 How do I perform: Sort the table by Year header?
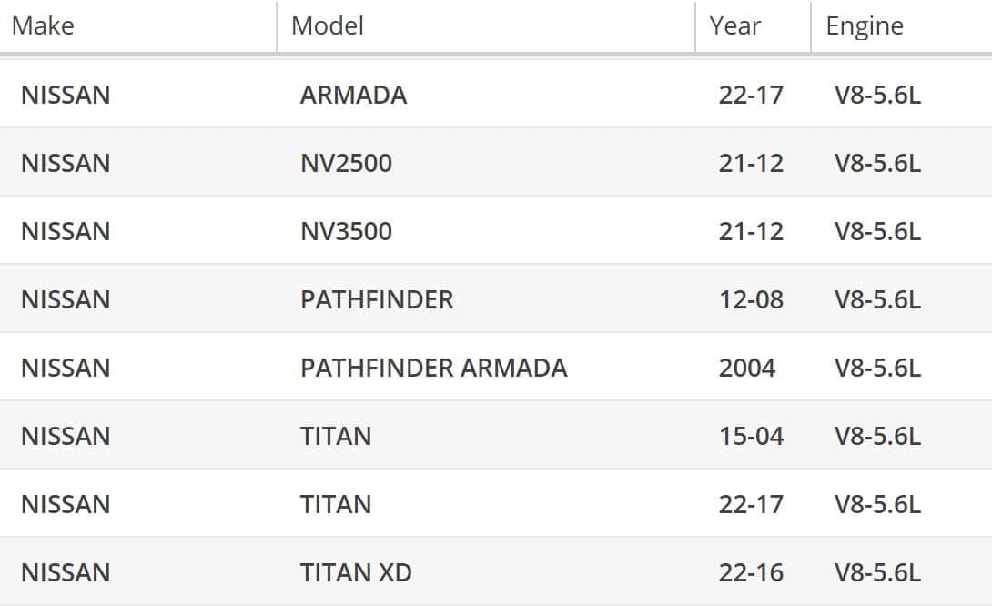(734, 25)
